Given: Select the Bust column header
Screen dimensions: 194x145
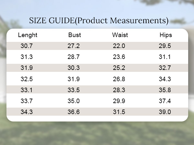Looking at the screenshot, I should pos(75,35).
